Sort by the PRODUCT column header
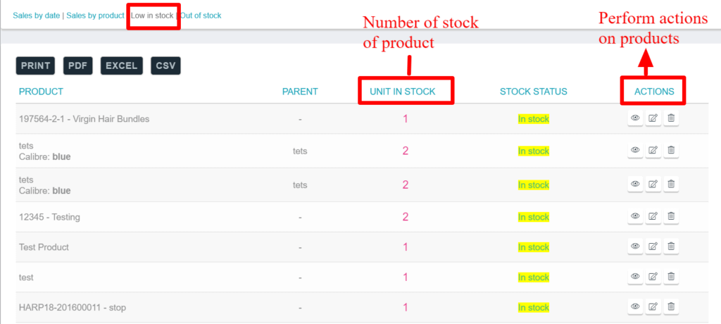The width and height of the screenshot is (721, 324). pos(41,92)
